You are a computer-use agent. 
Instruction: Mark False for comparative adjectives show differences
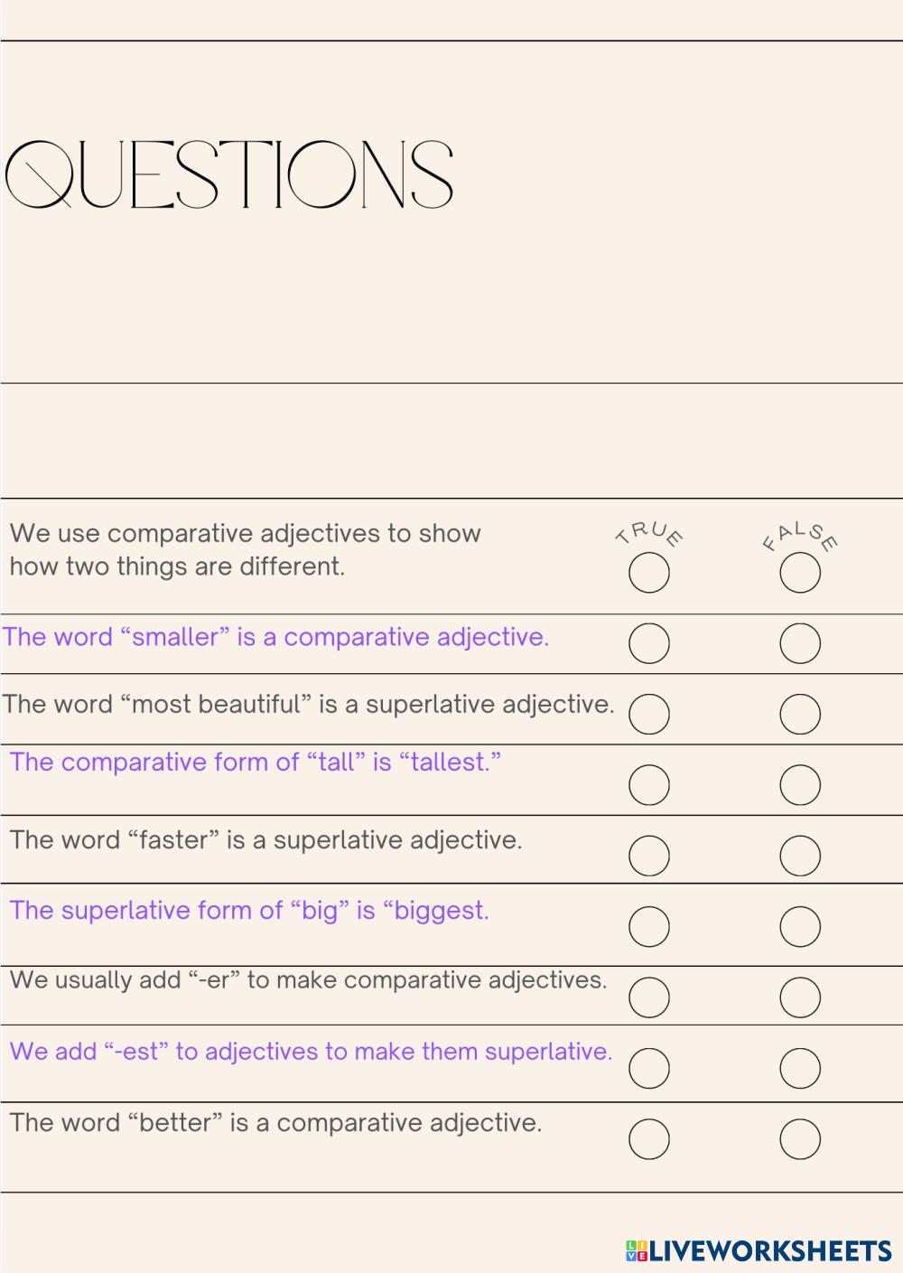click(x=800, y=573)
